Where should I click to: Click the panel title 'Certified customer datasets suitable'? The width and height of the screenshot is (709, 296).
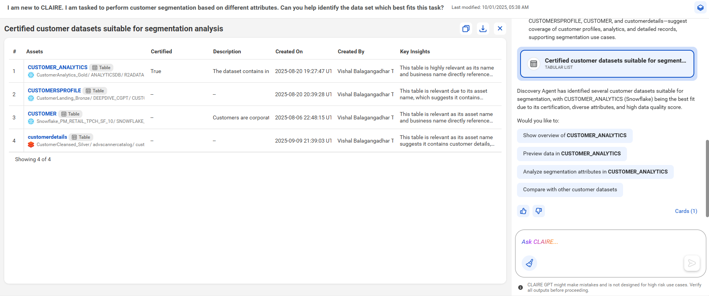click(x=114, y=29)
